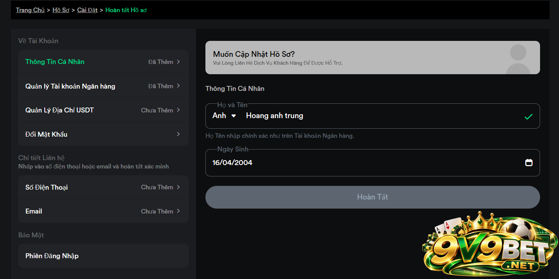Click the Chi tiết Liên hệ heading

click(42, 158)
